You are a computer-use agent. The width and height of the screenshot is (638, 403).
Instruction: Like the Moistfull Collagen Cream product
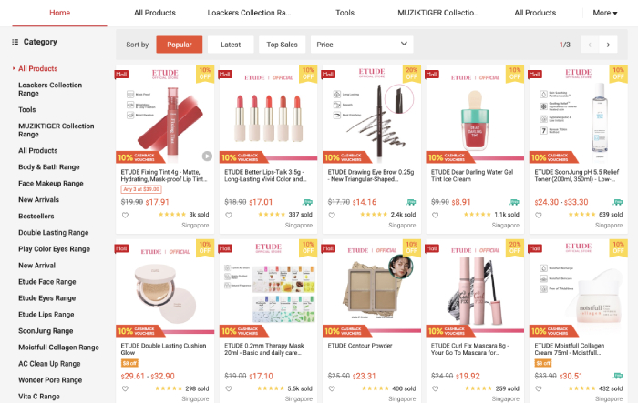[x=539, y=388]
